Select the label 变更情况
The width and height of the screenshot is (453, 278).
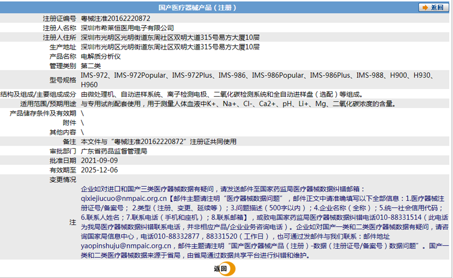coord(63,180)
